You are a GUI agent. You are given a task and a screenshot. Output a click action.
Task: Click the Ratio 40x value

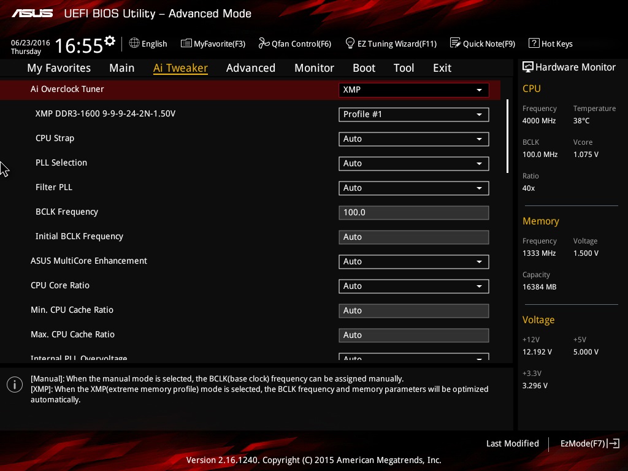[x=529, y=188]
